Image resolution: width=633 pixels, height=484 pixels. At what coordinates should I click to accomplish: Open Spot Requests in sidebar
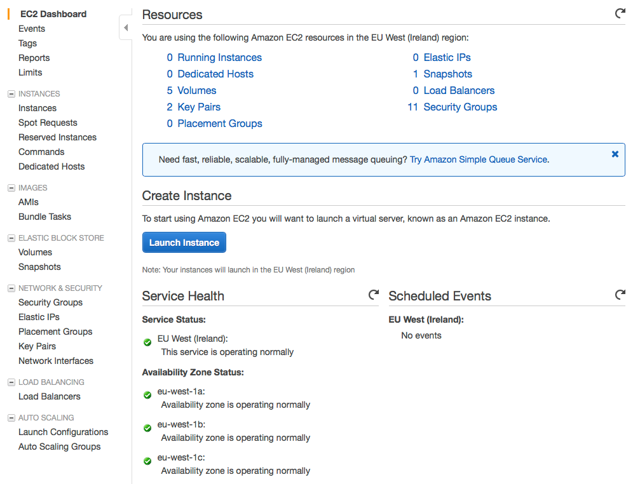click(x=48, y=123)
